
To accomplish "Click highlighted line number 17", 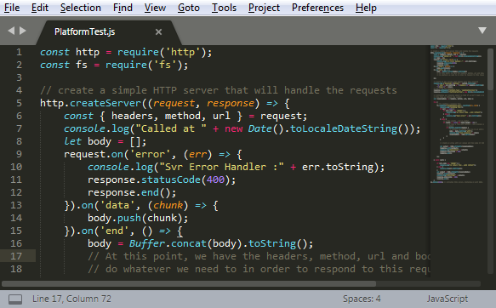I will coord(16,256).
